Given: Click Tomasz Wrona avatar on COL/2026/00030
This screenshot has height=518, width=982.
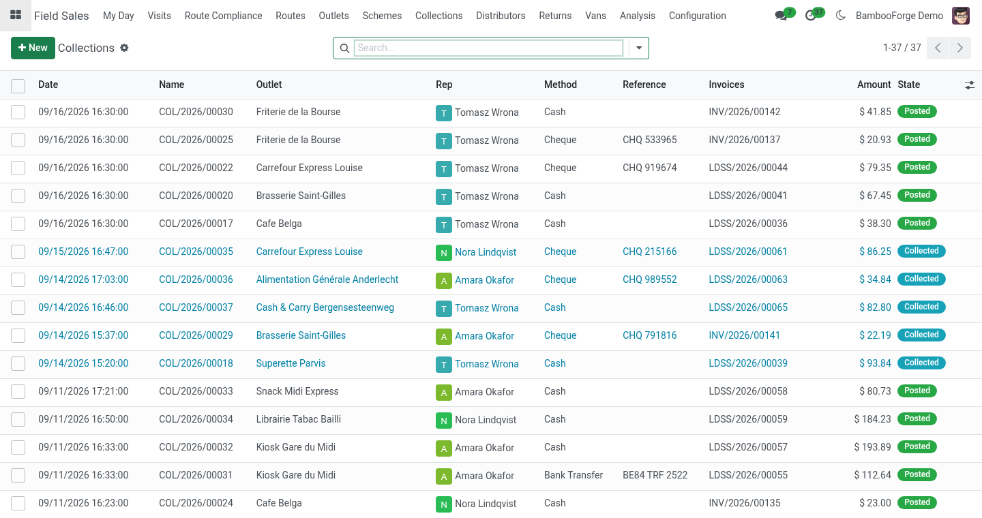Looking at the screenshot, I should [444, 113].
